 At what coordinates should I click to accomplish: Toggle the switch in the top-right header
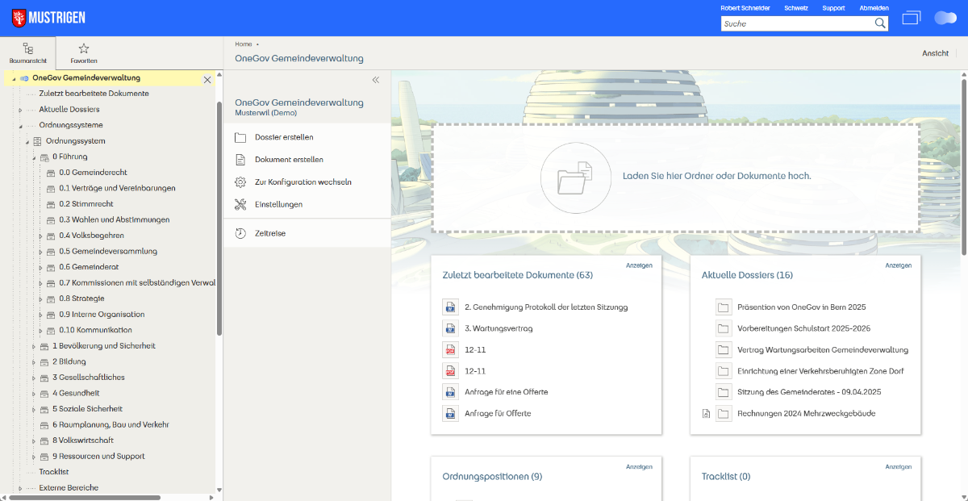click(x=945, y=18)
